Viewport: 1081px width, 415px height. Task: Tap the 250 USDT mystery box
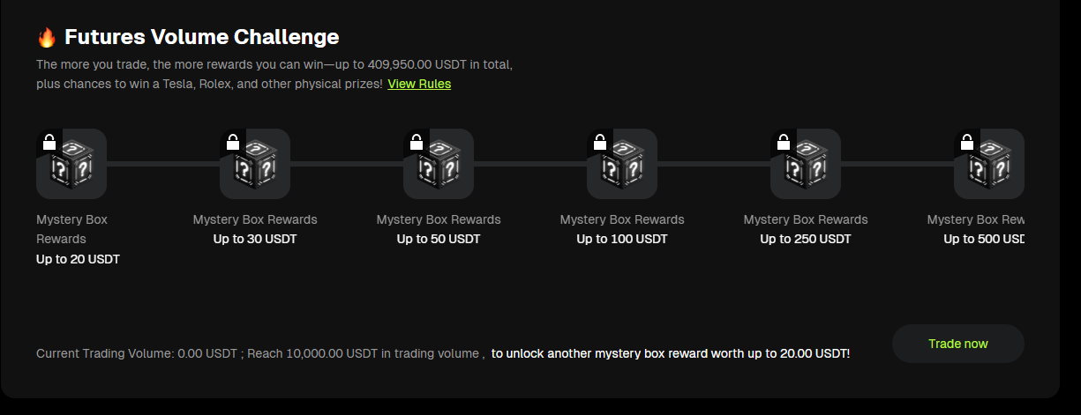point(806,165)
